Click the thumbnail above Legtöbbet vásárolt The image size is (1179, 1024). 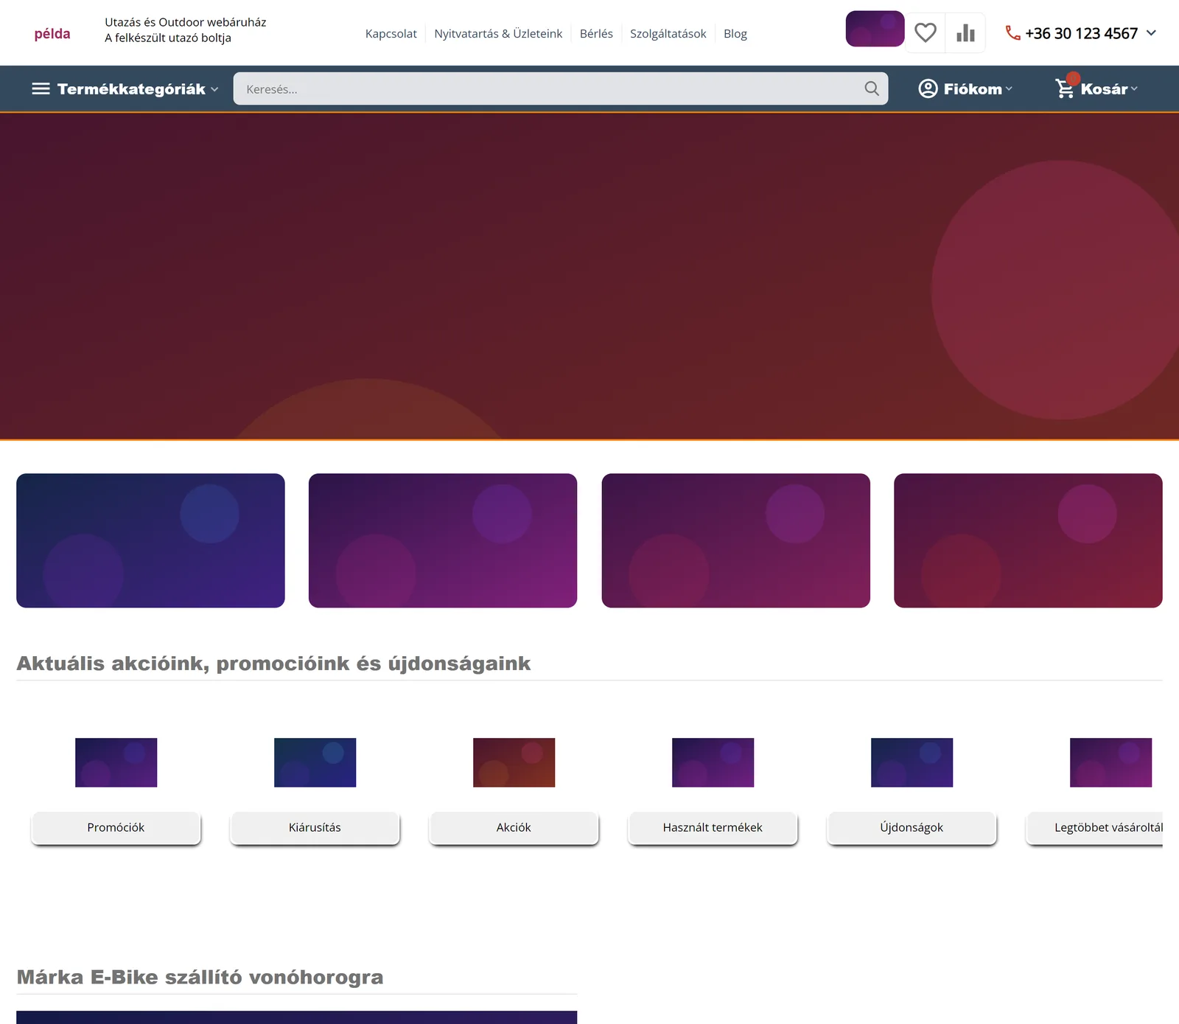pyautogui.click(x=1110, y=762)
